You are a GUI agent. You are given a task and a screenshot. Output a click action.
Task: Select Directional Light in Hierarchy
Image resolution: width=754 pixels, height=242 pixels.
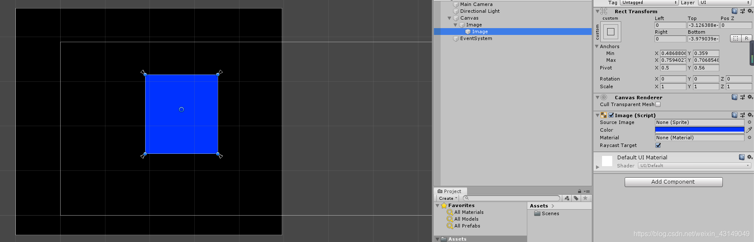(479, 11)
